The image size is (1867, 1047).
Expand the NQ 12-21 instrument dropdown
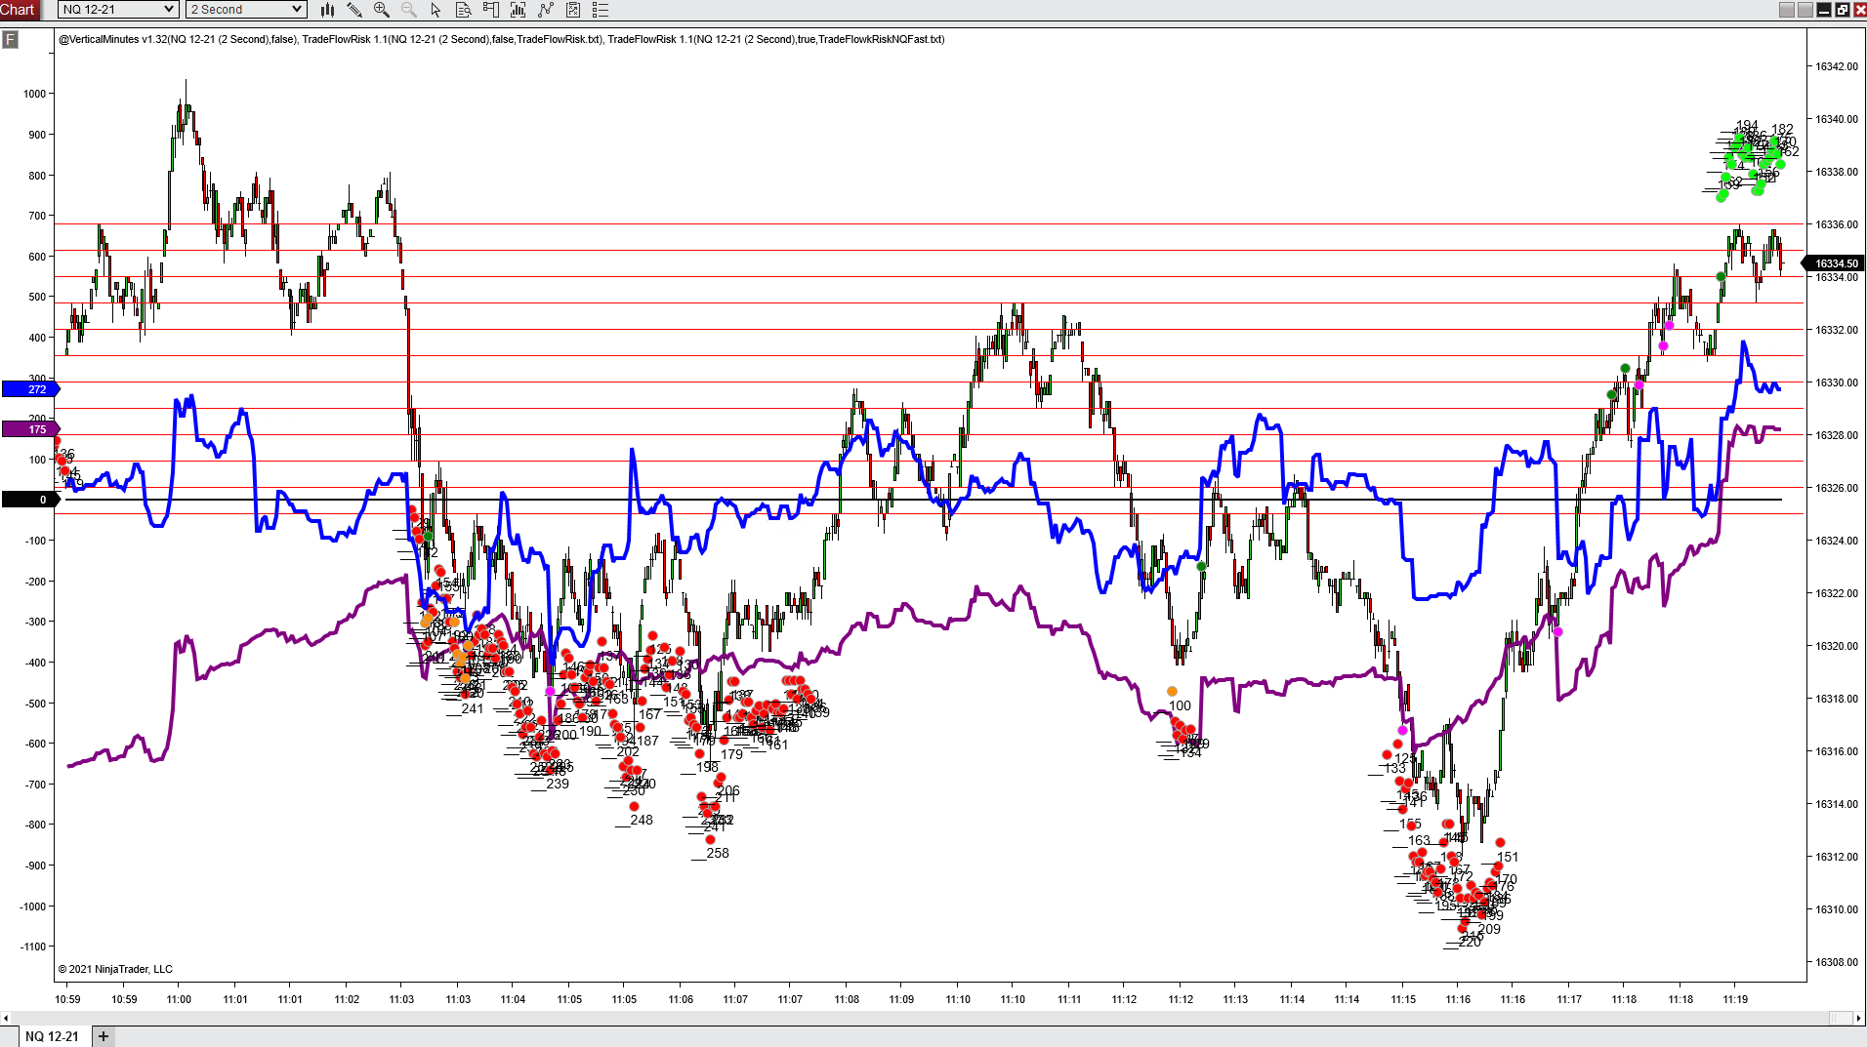[118, 10]
